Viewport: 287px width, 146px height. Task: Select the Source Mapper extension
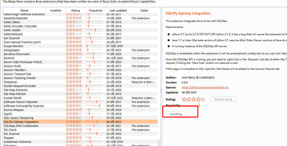tap(81, 110)
